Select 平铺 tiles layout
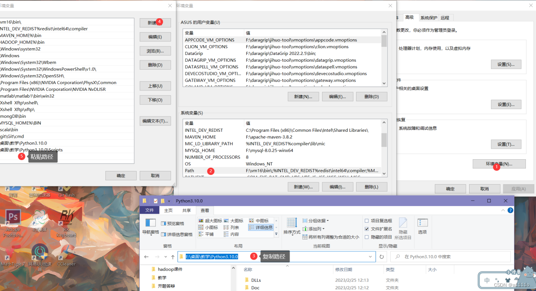This screenshot has width=536, height=291. click(x=206, y=234)
